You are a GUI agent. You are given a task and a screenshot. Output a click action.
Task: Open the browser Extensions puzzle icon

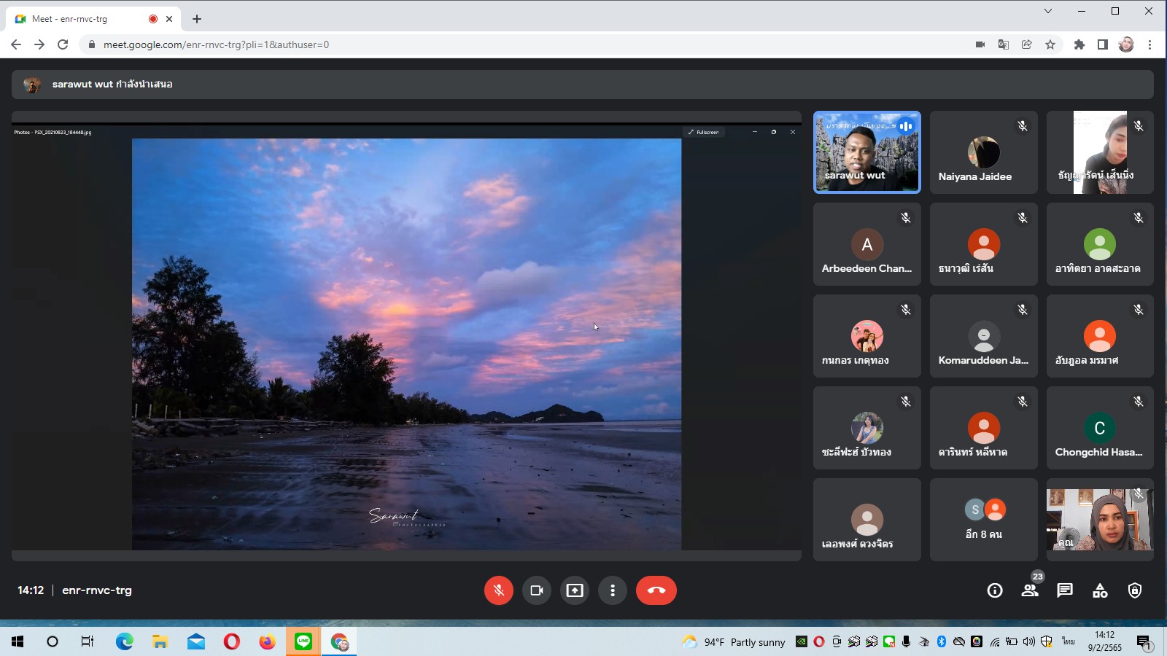[1079, 44]
